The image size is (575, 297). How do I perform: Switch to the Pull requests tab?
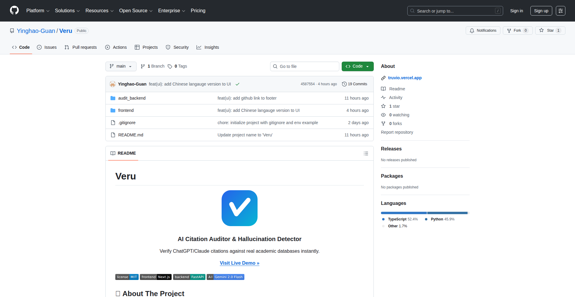(81, 47)
